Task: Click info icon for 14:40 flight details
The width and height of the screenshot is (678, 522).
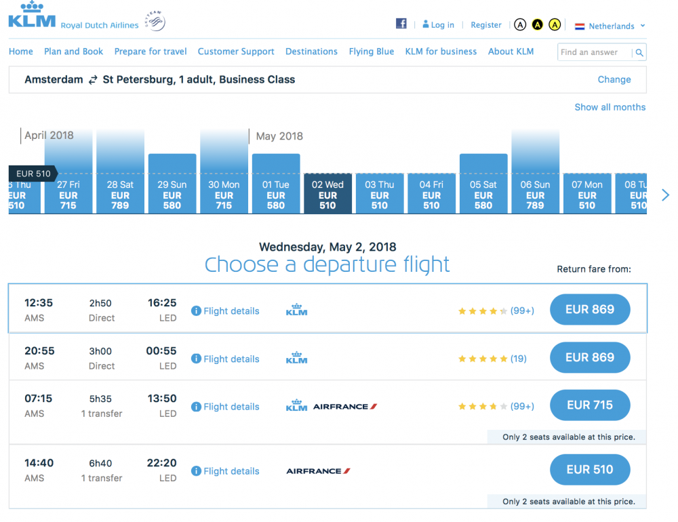Action: 196,471
